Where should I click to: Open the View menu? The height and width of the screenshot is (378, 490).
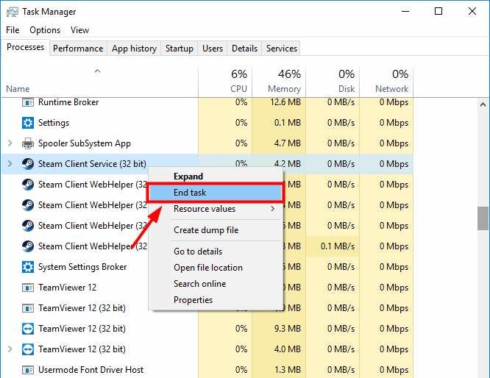[79, 30]
